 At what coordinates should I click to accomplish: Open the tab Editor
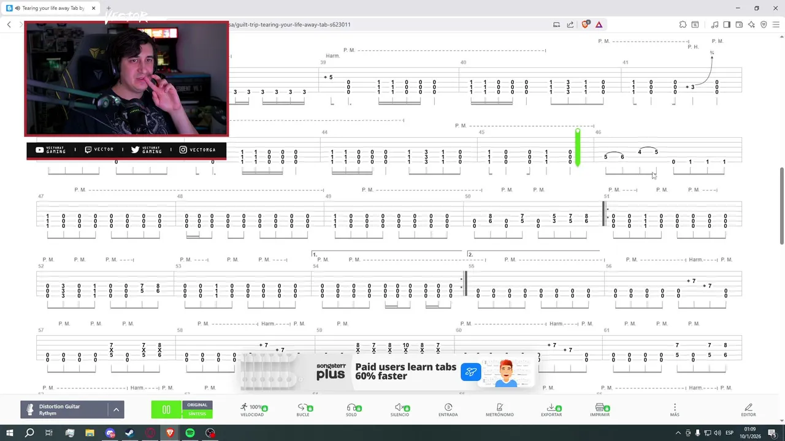click(748, 410)
